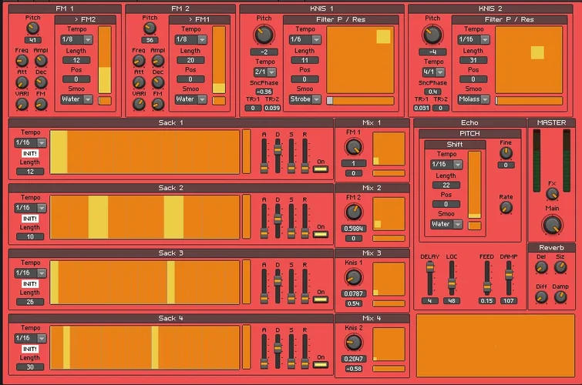Click the Sack 1 Length value field

click(x=30, y=172)
